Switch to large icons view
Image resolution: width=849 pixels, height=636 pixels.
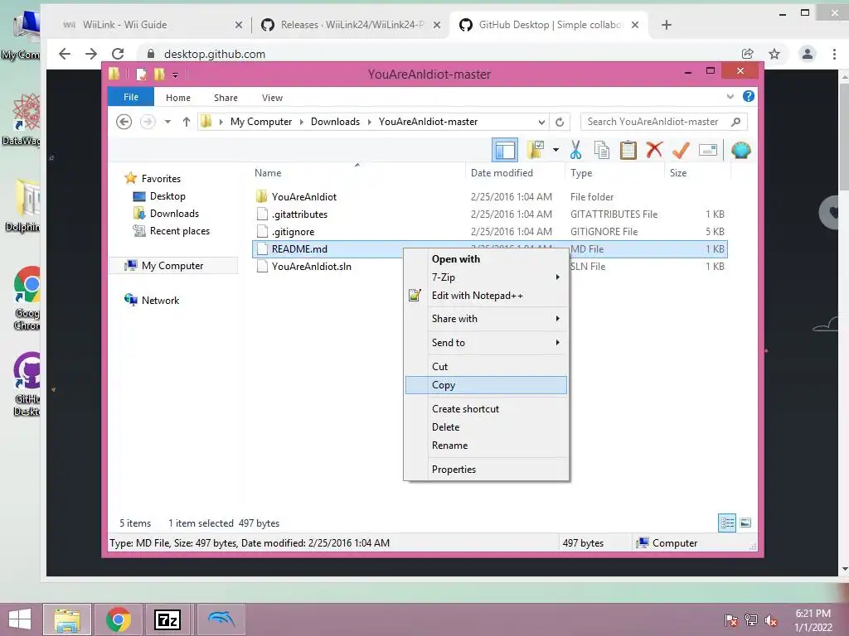pos(745,523)
